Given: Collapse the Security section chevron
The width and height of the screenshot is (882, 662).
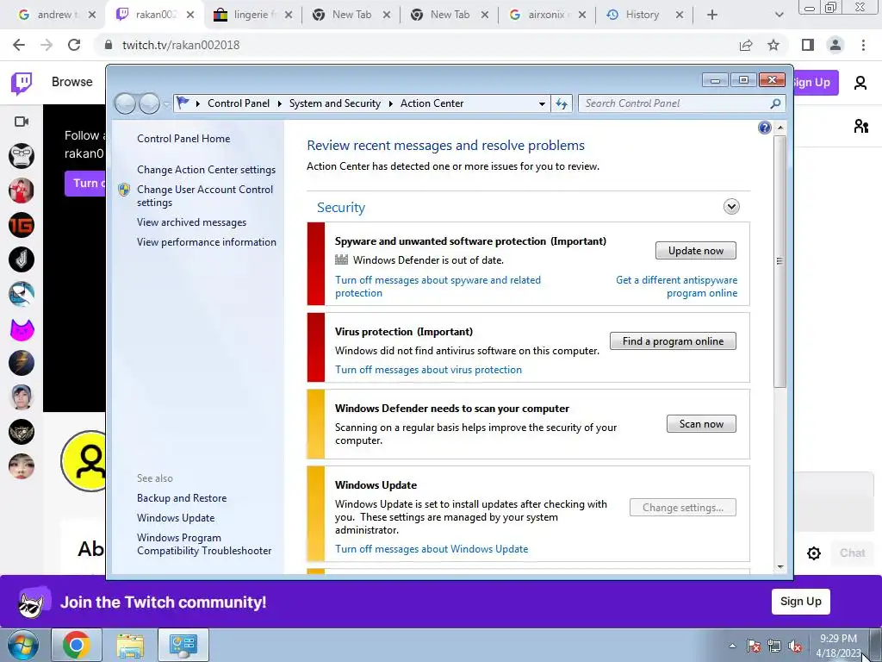Looking at the screenshot, I should coord(731,207).
